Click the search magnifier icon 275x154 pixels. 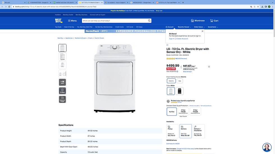pyautogui.click(x=149, y=21)
